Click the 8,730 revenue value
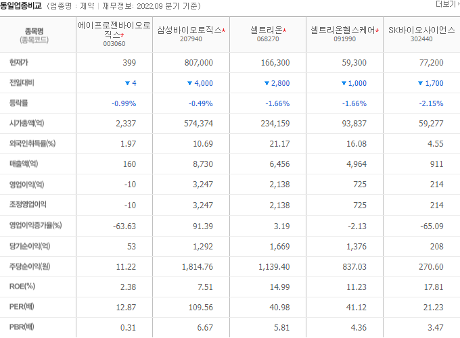The height and width of the screenshot is (338, 460). click(x=203, y=164)
